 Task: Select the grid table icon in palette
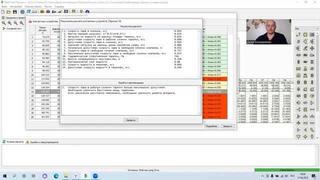tap(312, 35)
